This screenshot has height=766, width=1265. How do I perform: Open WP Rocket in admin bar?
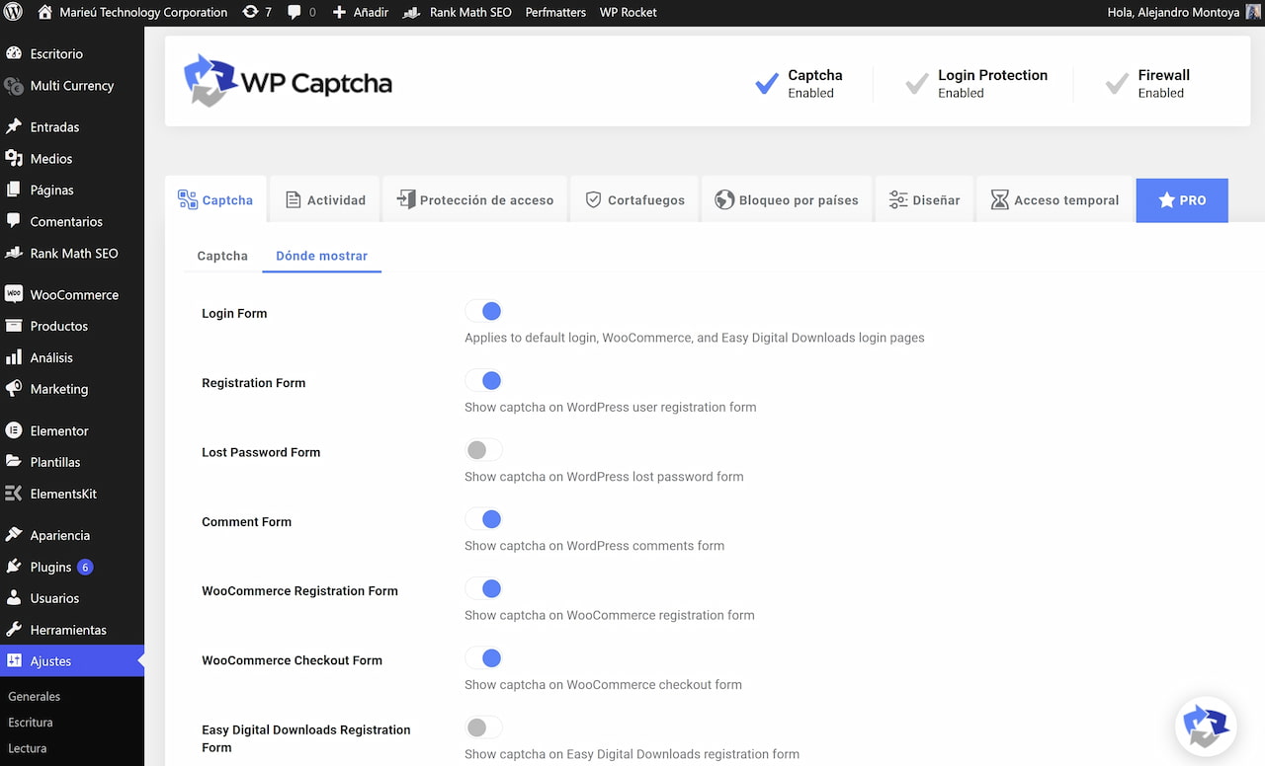629,12
